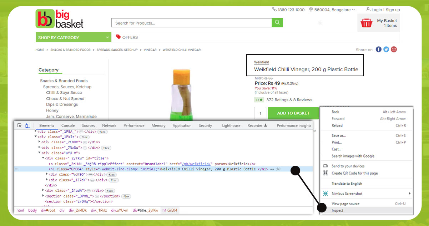Click the bigbasket logo
Image resolution: width=429 pixels, height=226 pixels.
(60, 19)
